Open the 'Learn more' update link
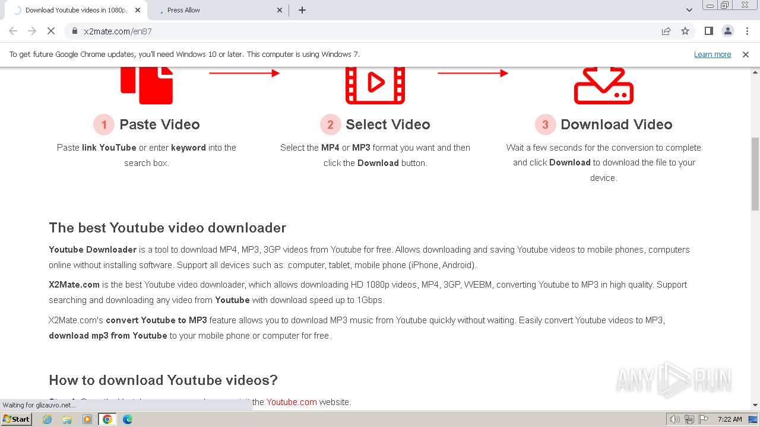Image resolution: width=760 pixels, height=427 pixels. [712, 54]
